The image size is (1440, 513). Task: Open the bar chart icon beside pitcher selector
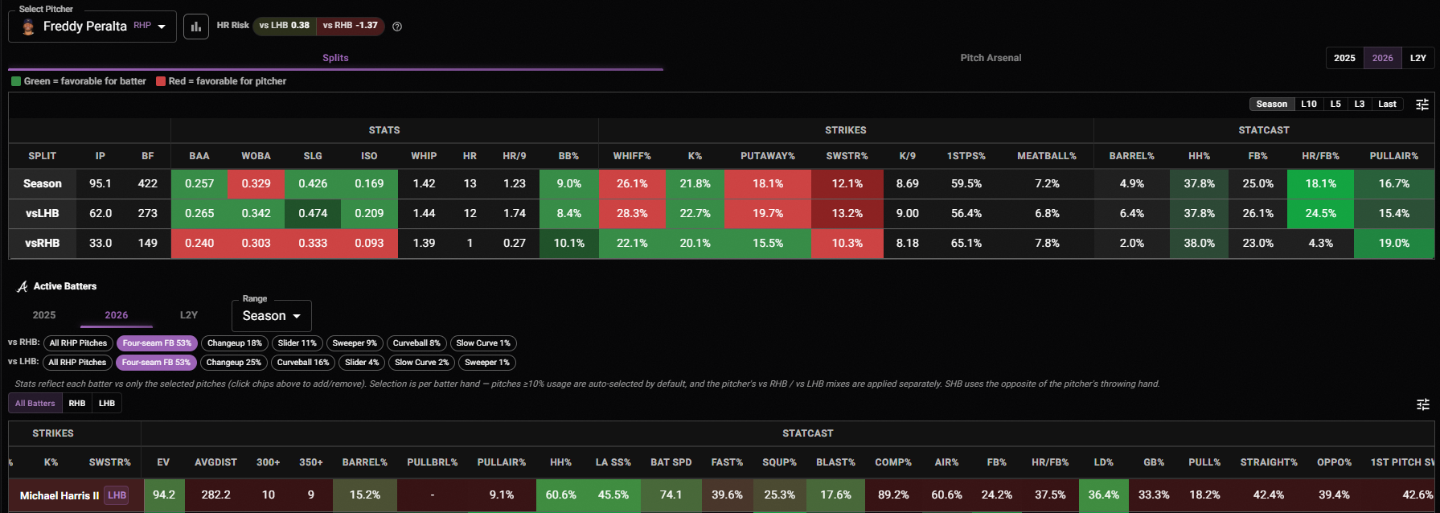point(196,27)
